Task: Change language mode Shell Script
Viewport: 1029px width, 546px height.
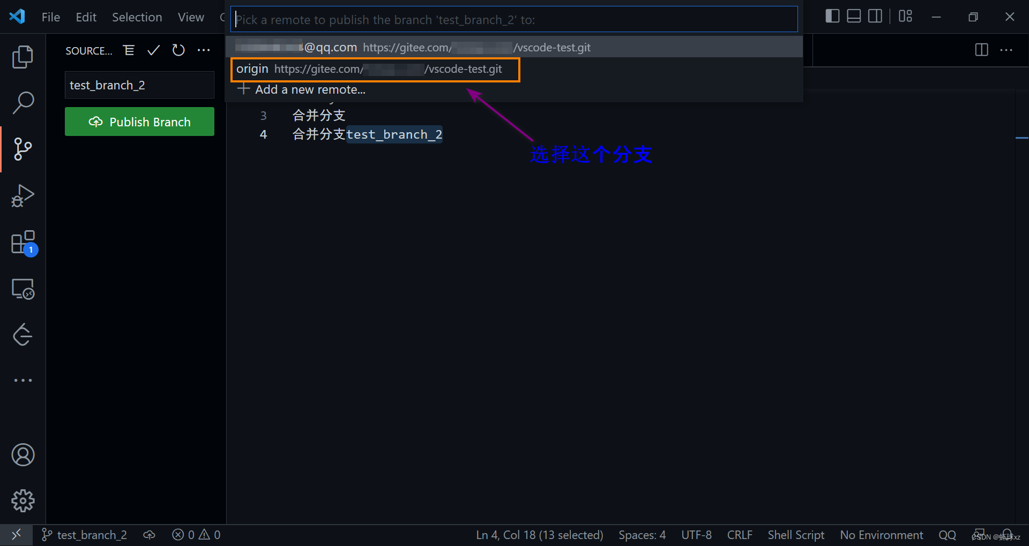Action: (x=796, y=535)
